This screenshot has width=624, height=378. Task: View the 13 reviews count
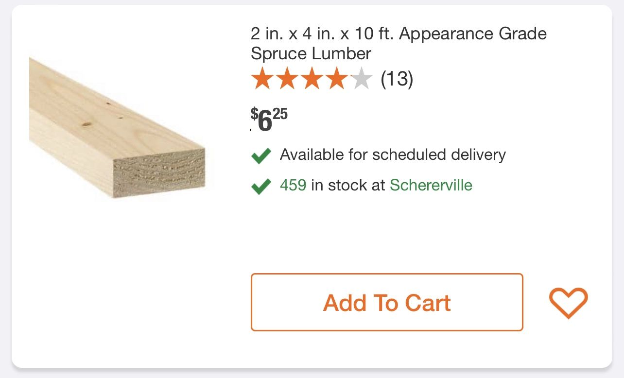[397, 79]
